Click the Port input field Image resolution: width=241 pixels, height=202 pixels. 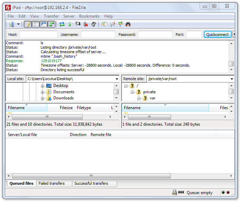[x=194, y=35]
